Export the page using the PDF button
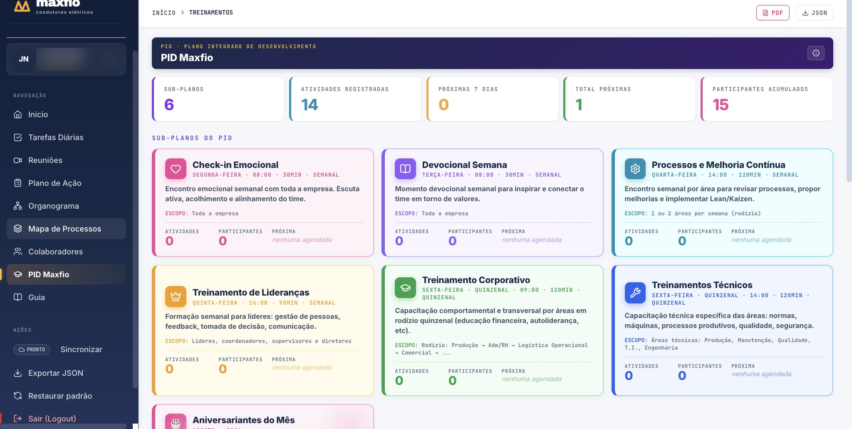 coord(773,13)
